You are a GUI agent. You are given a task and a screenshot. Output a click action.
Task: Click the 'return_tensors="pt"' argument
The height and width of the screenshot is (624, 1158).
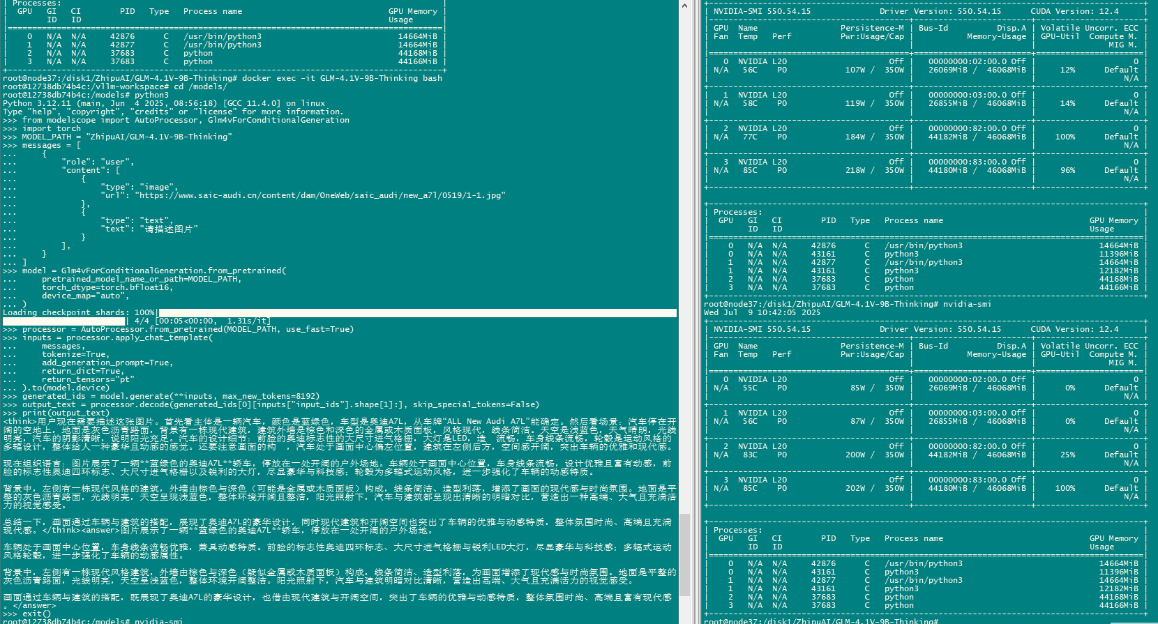(x=87, y=379)
